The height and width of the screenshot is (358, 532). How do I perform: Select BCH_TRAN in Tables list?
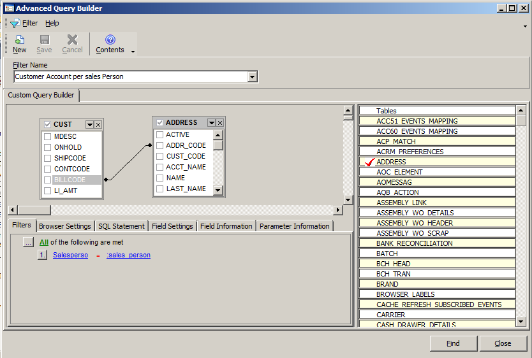[437, 274]
